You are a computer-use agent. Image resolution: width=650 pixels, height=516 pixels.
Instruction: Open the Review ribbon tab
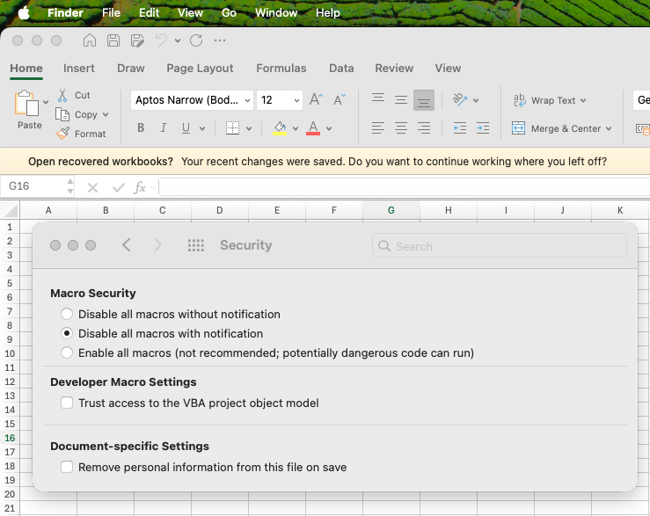pyautogui.click(x=394, y=69)
